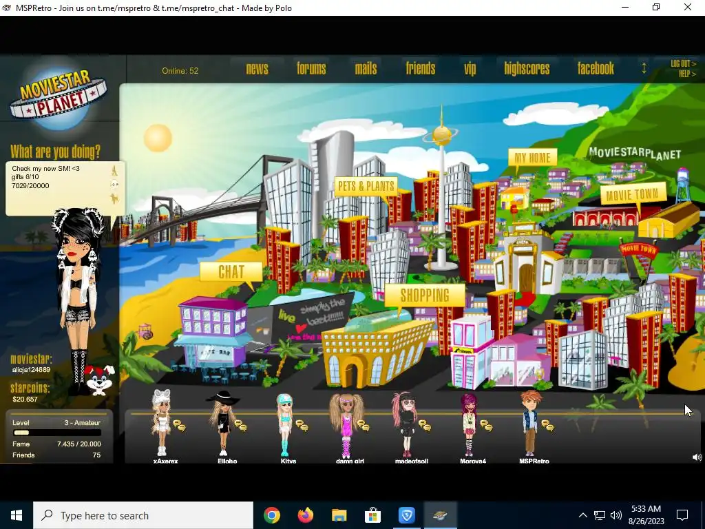Image resolution: width=705 pixels, height=529 pixels.
Task: Open File Explorer from taskbar
Action: tap(339, 515)
